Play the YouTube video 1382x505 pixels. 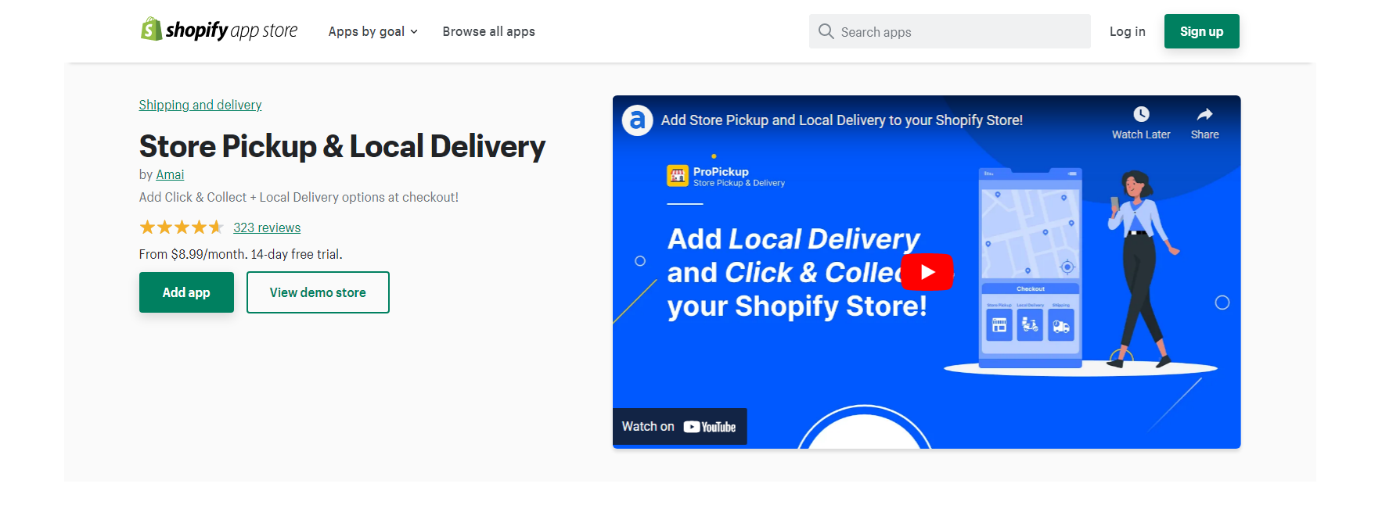point(927,272)
